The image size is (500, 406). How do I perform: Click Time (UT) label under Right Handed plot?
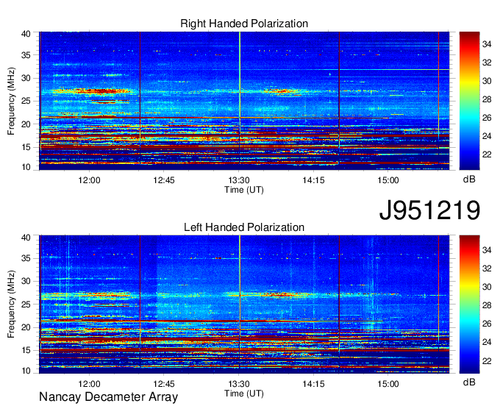tap(244, 190)
